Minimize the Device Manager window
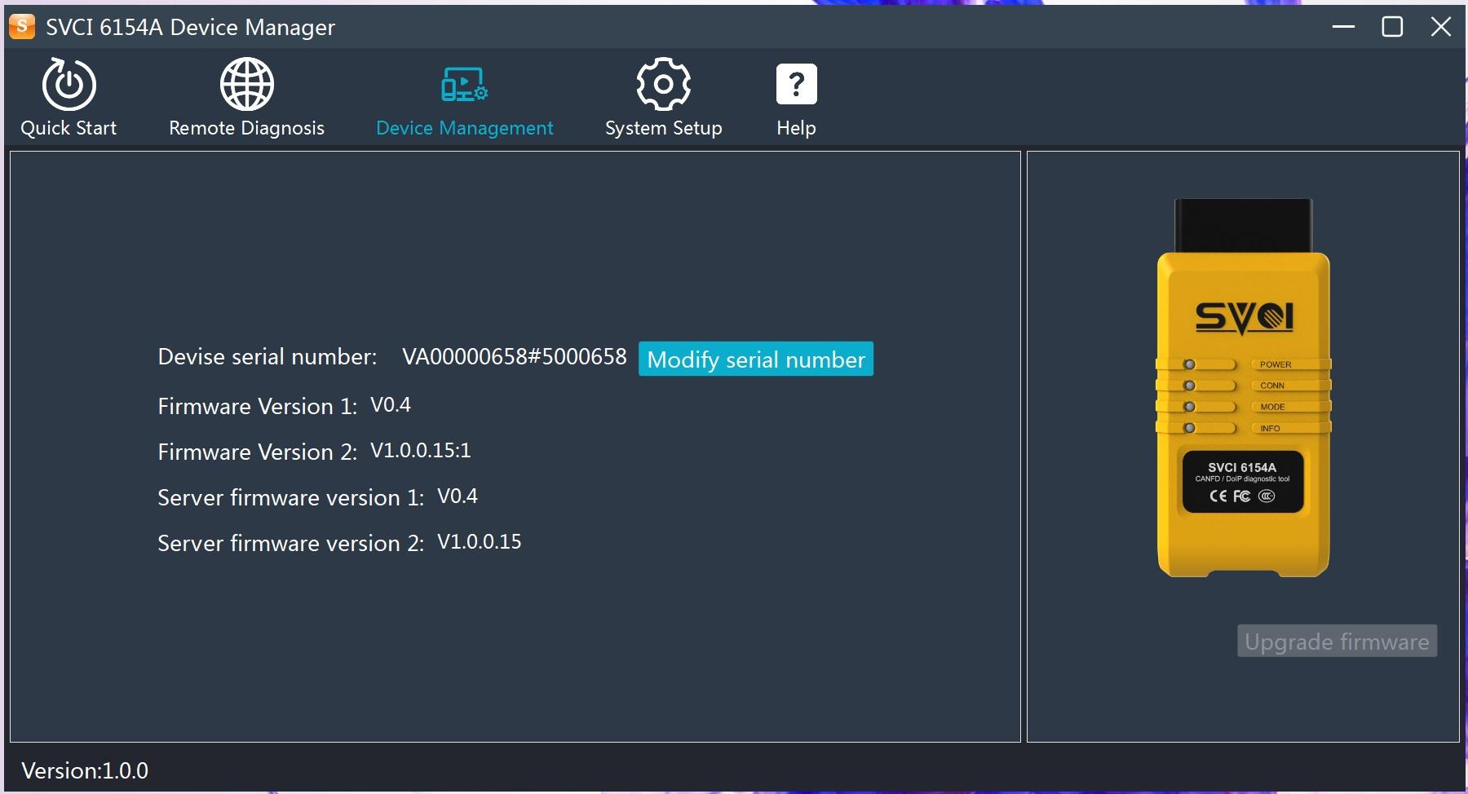This screenshot has width=1468, height=794. pyautogui.click(x=1343, y=27)
